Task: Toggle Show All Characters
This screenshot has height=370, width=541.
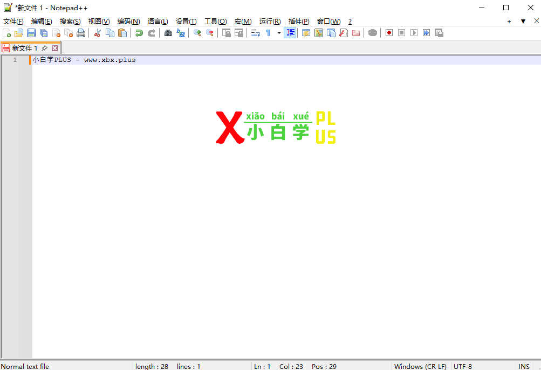Action: click(x=268, y=32)
